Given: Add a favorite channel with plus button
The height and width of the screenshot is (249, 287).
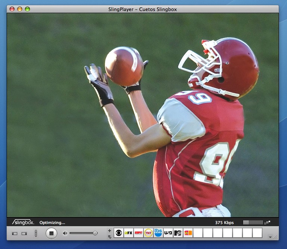Looking at the screenshot, I should coord(109,230).
